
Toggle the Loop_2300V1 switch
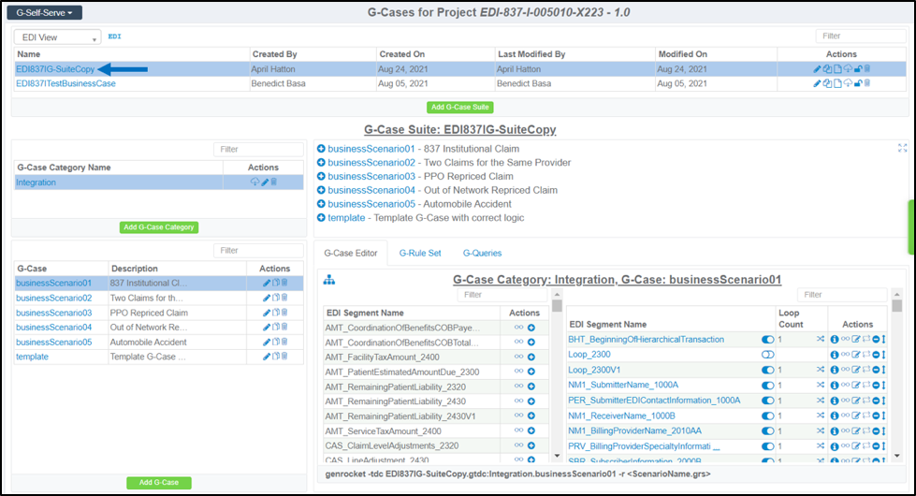coord(767,370)
